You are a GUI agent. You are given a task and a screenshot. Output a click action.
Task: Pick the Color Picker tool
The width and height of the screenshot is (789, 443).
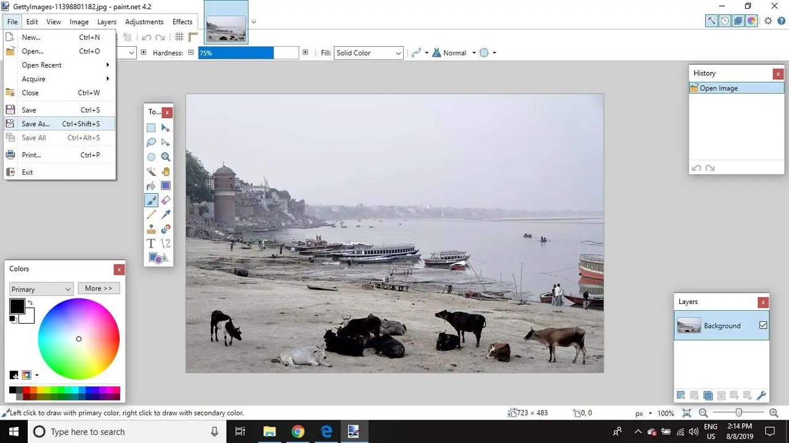tap(165, 214)
